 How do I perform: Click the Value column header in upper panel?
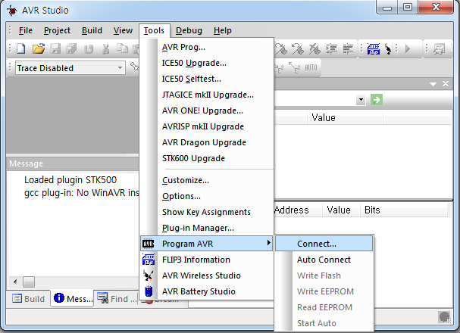click(x=345, y=118)
